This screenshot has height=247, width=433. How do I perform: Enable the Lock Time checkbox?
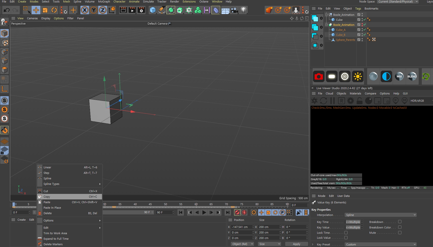pos(346,233)
